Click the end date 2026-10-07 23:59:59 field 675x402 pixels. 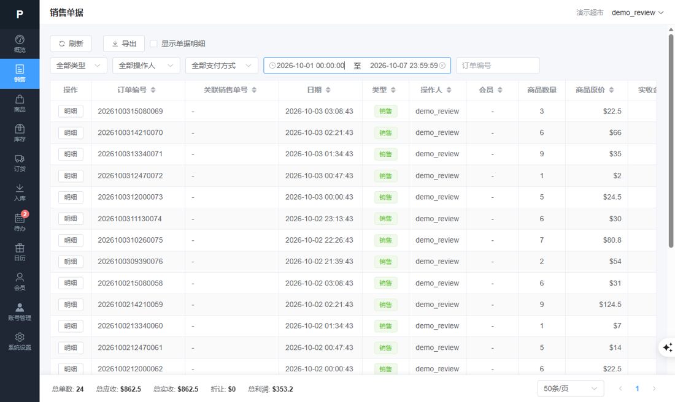click(x=404, y=66)
